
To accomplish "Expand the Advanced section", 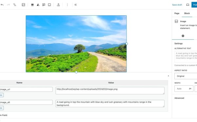I will coord(179,98).
